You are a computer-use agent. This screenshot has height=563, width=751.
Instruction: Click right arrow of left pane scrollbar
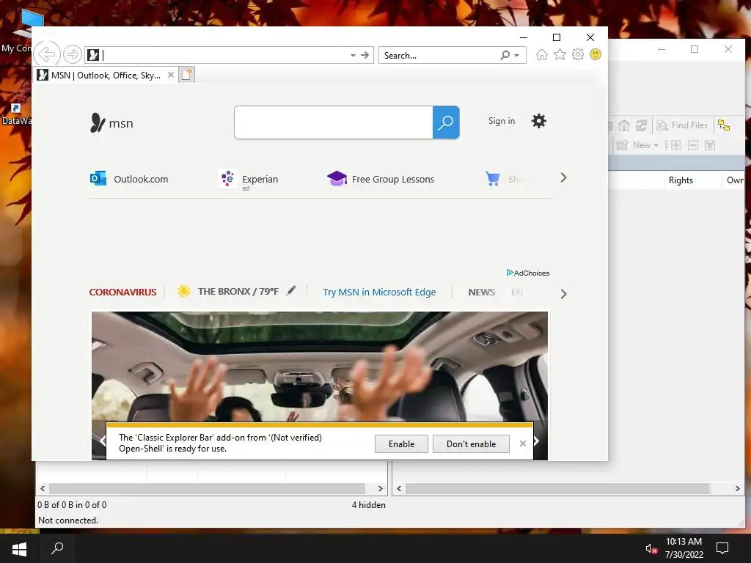381,488
